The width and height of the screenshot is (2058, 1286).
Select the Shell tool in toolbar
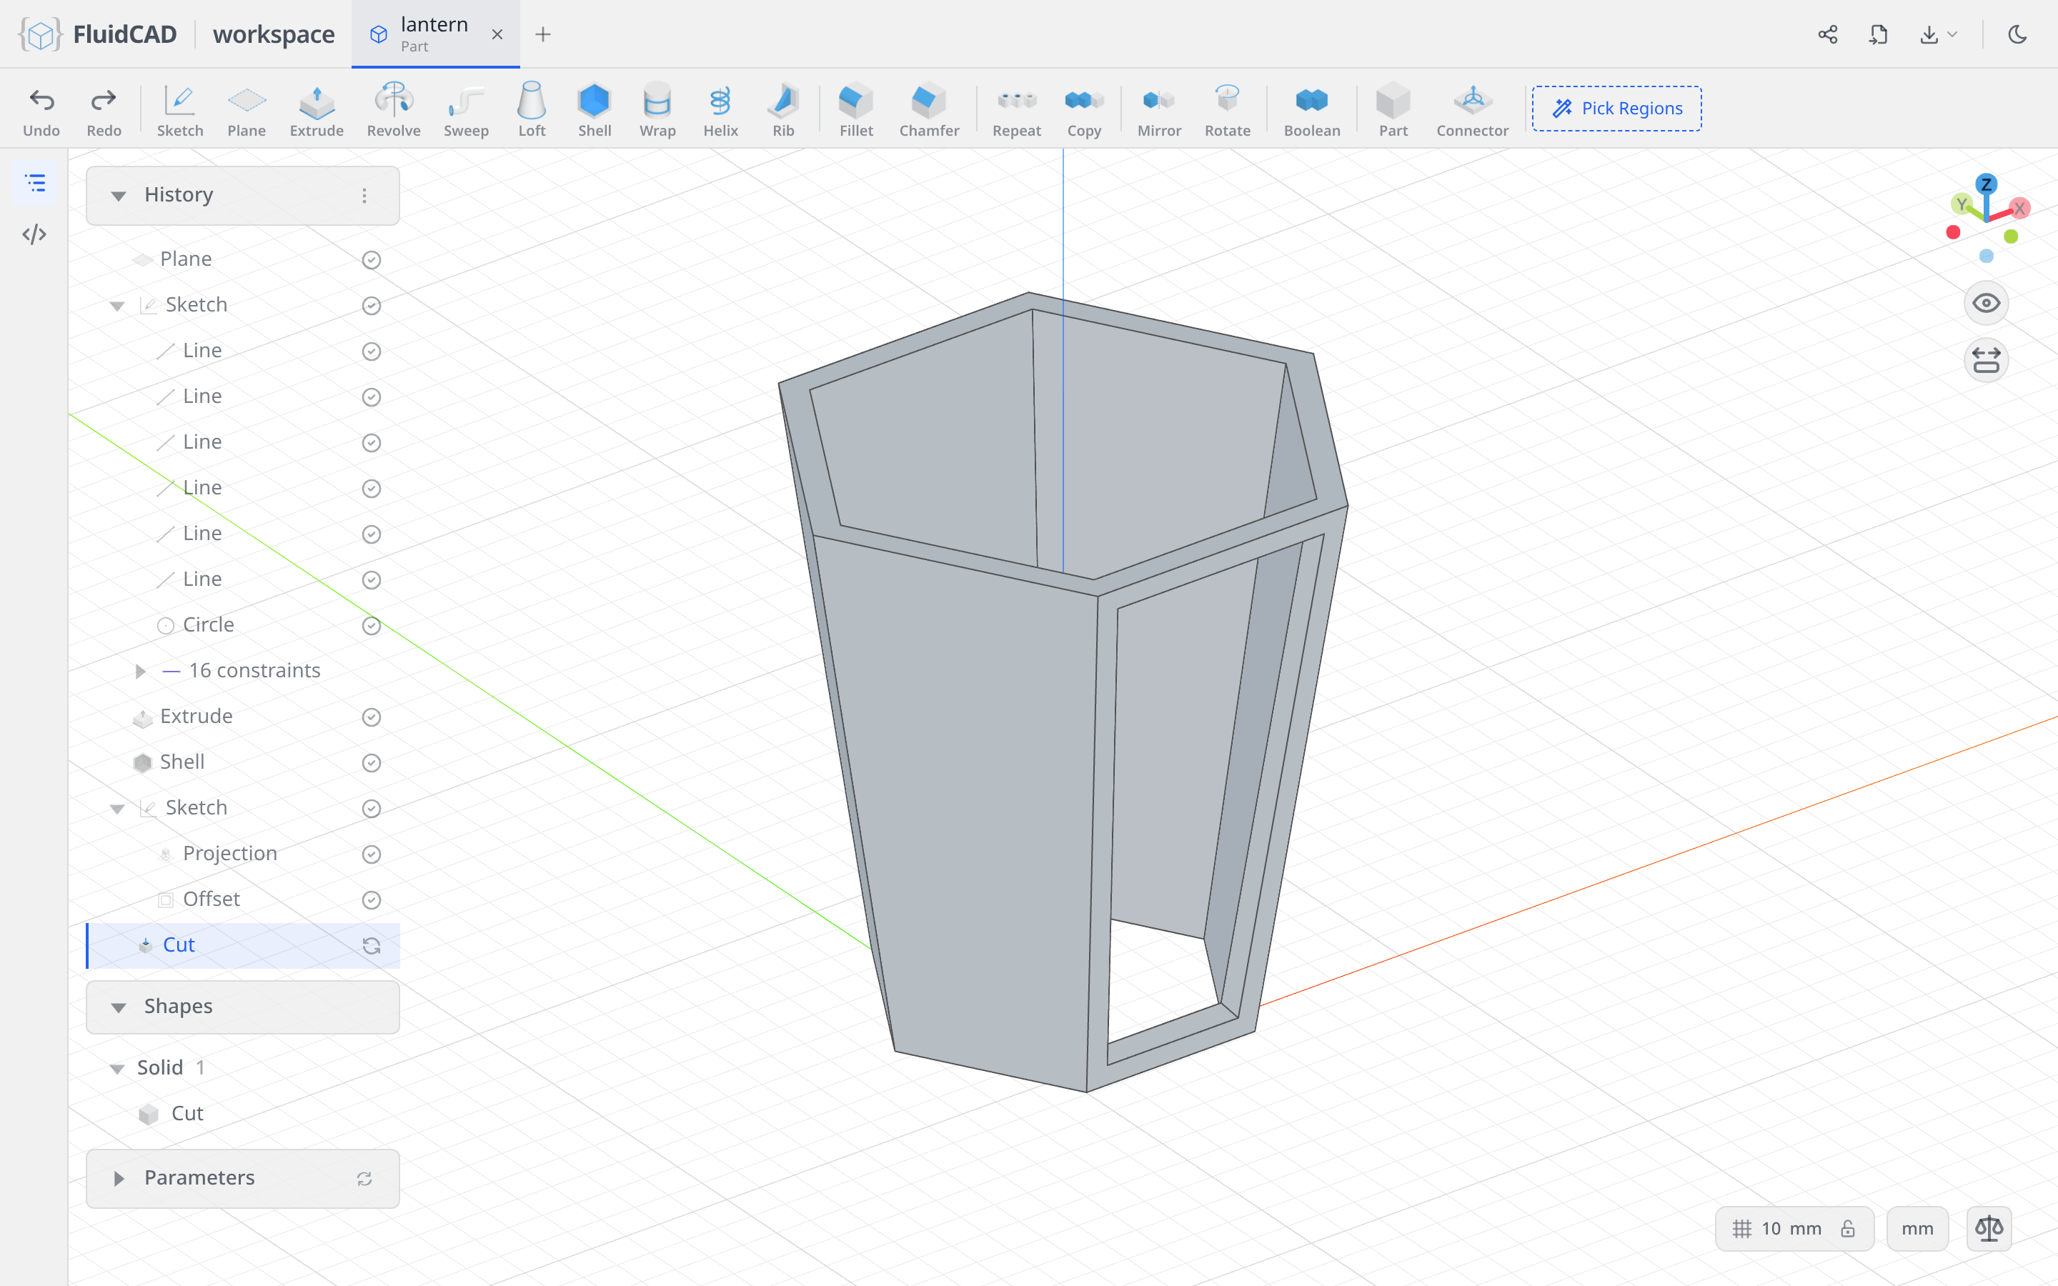point(595,110)
